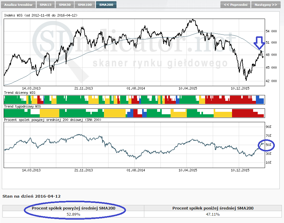Open the SMA15 tab

click(x=46, y=5)
